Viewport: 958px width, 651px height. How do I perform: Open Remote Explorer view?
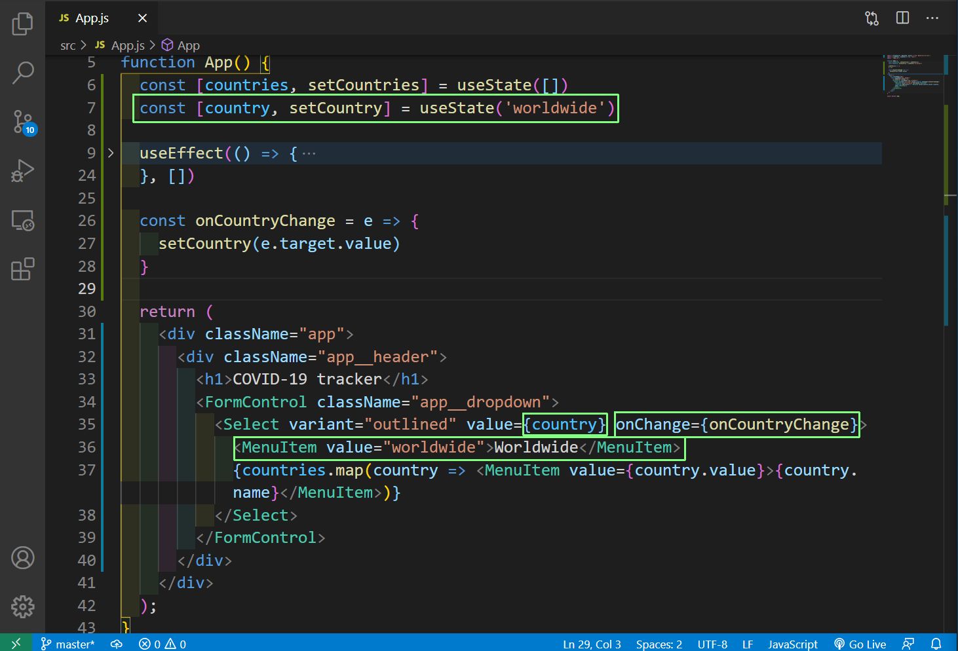click(x=22, y=220)
